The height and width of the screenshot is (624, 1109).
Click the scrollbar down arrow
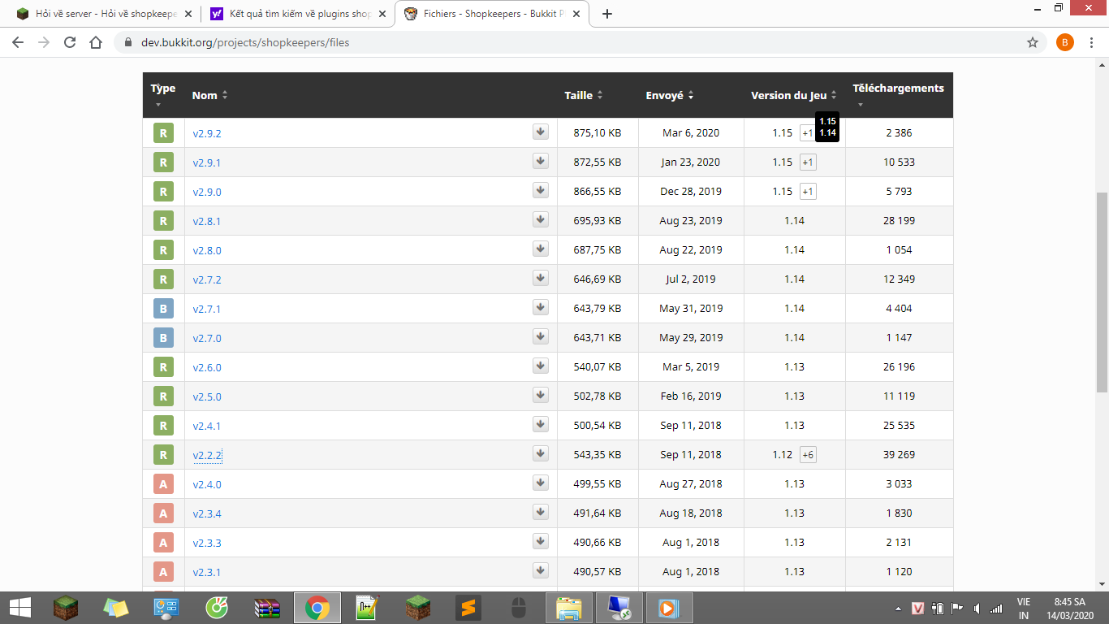point(1102,583)
